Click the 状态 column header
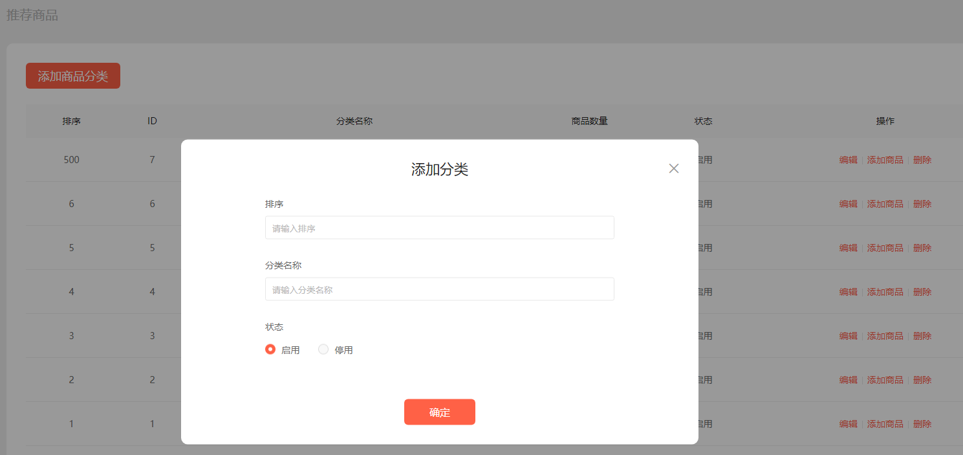The height and width of the screenshot is (455, 963). point(704,121)
